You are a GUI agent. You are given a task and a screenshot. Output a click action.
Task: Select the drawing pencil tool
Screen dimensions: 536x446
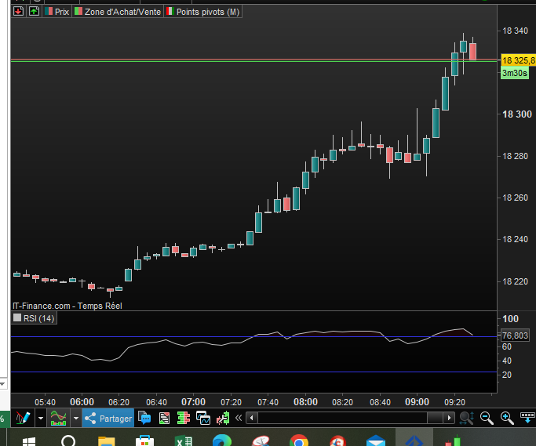pyautogui.click(x=23, y=418)
